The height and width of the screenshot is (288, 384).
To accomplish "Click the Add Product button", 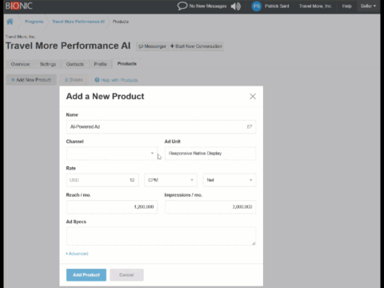I will (86, 275).
